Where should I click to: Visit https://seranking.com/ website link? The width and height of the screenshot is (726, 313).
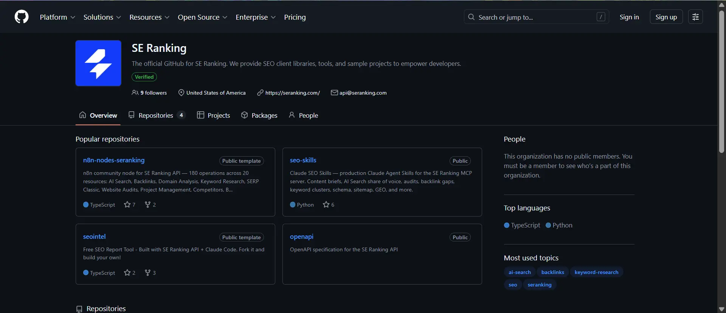click(293, 93)
